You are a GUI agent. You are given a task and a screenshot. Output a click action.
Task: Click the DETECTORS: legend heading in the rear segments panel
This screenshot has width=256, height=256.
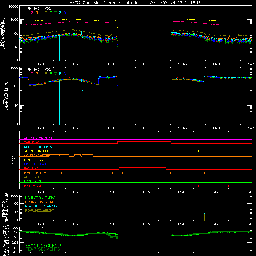pyautogui.click(x=39, y=69)
